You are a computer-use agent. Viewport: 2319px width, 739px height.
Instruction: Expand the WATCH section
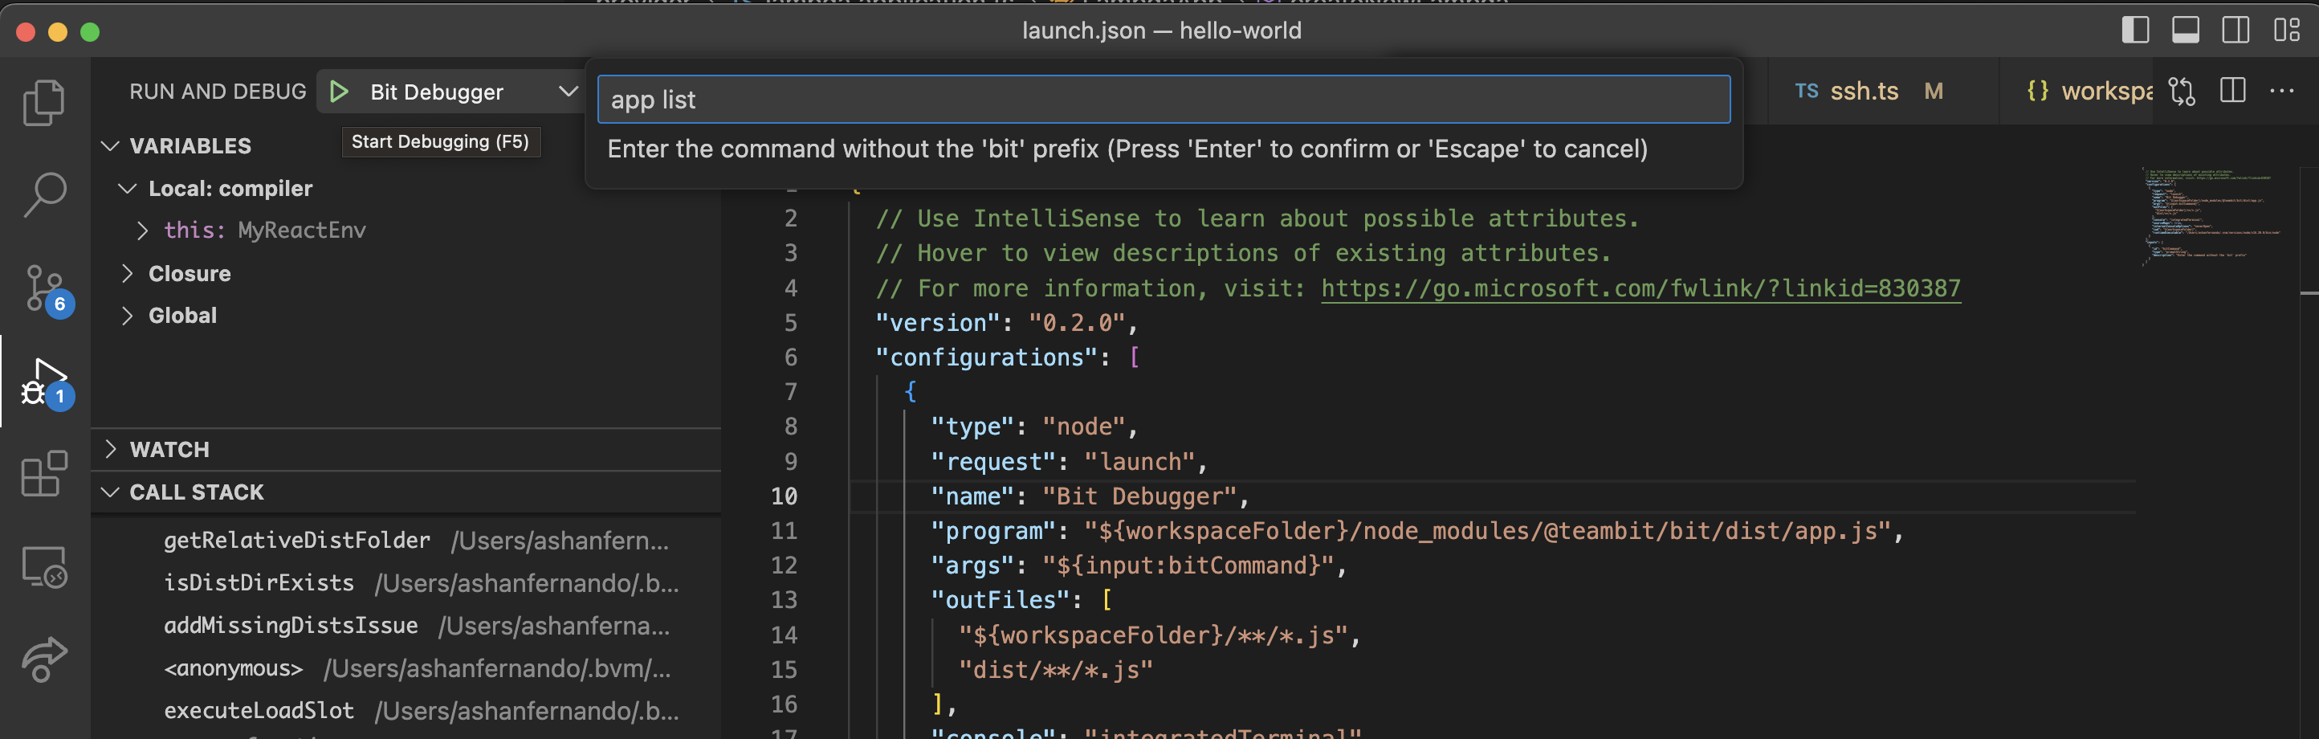pyautogui.click(x=110, y=449)
